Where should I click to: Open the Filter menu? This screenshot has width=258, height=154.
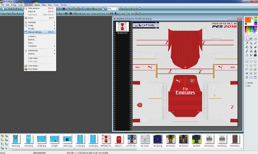click(x=43, y=5)
